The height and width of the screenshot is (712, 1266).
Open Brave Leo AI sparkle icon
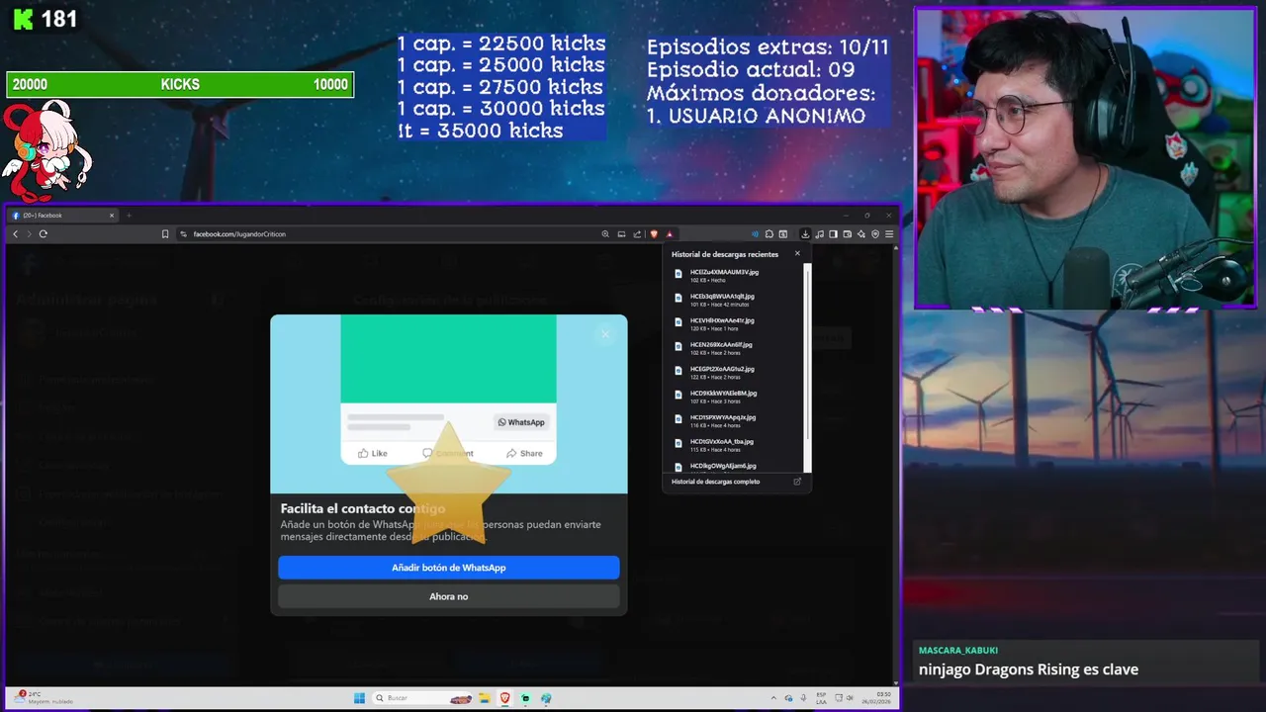coord(861,234)
